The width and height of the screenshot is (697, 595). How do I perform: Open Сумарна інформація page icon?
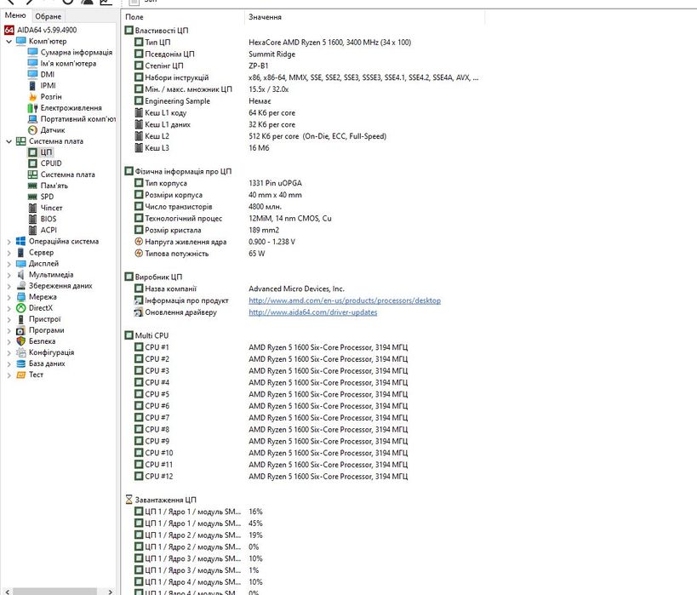[x=32, y=52]
